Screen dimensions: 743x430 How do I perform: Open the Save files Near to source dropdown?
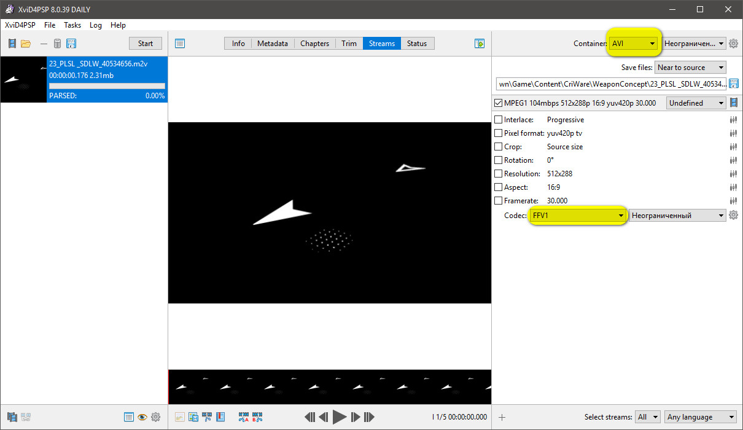pyautogui.click(x=690, y=68)
